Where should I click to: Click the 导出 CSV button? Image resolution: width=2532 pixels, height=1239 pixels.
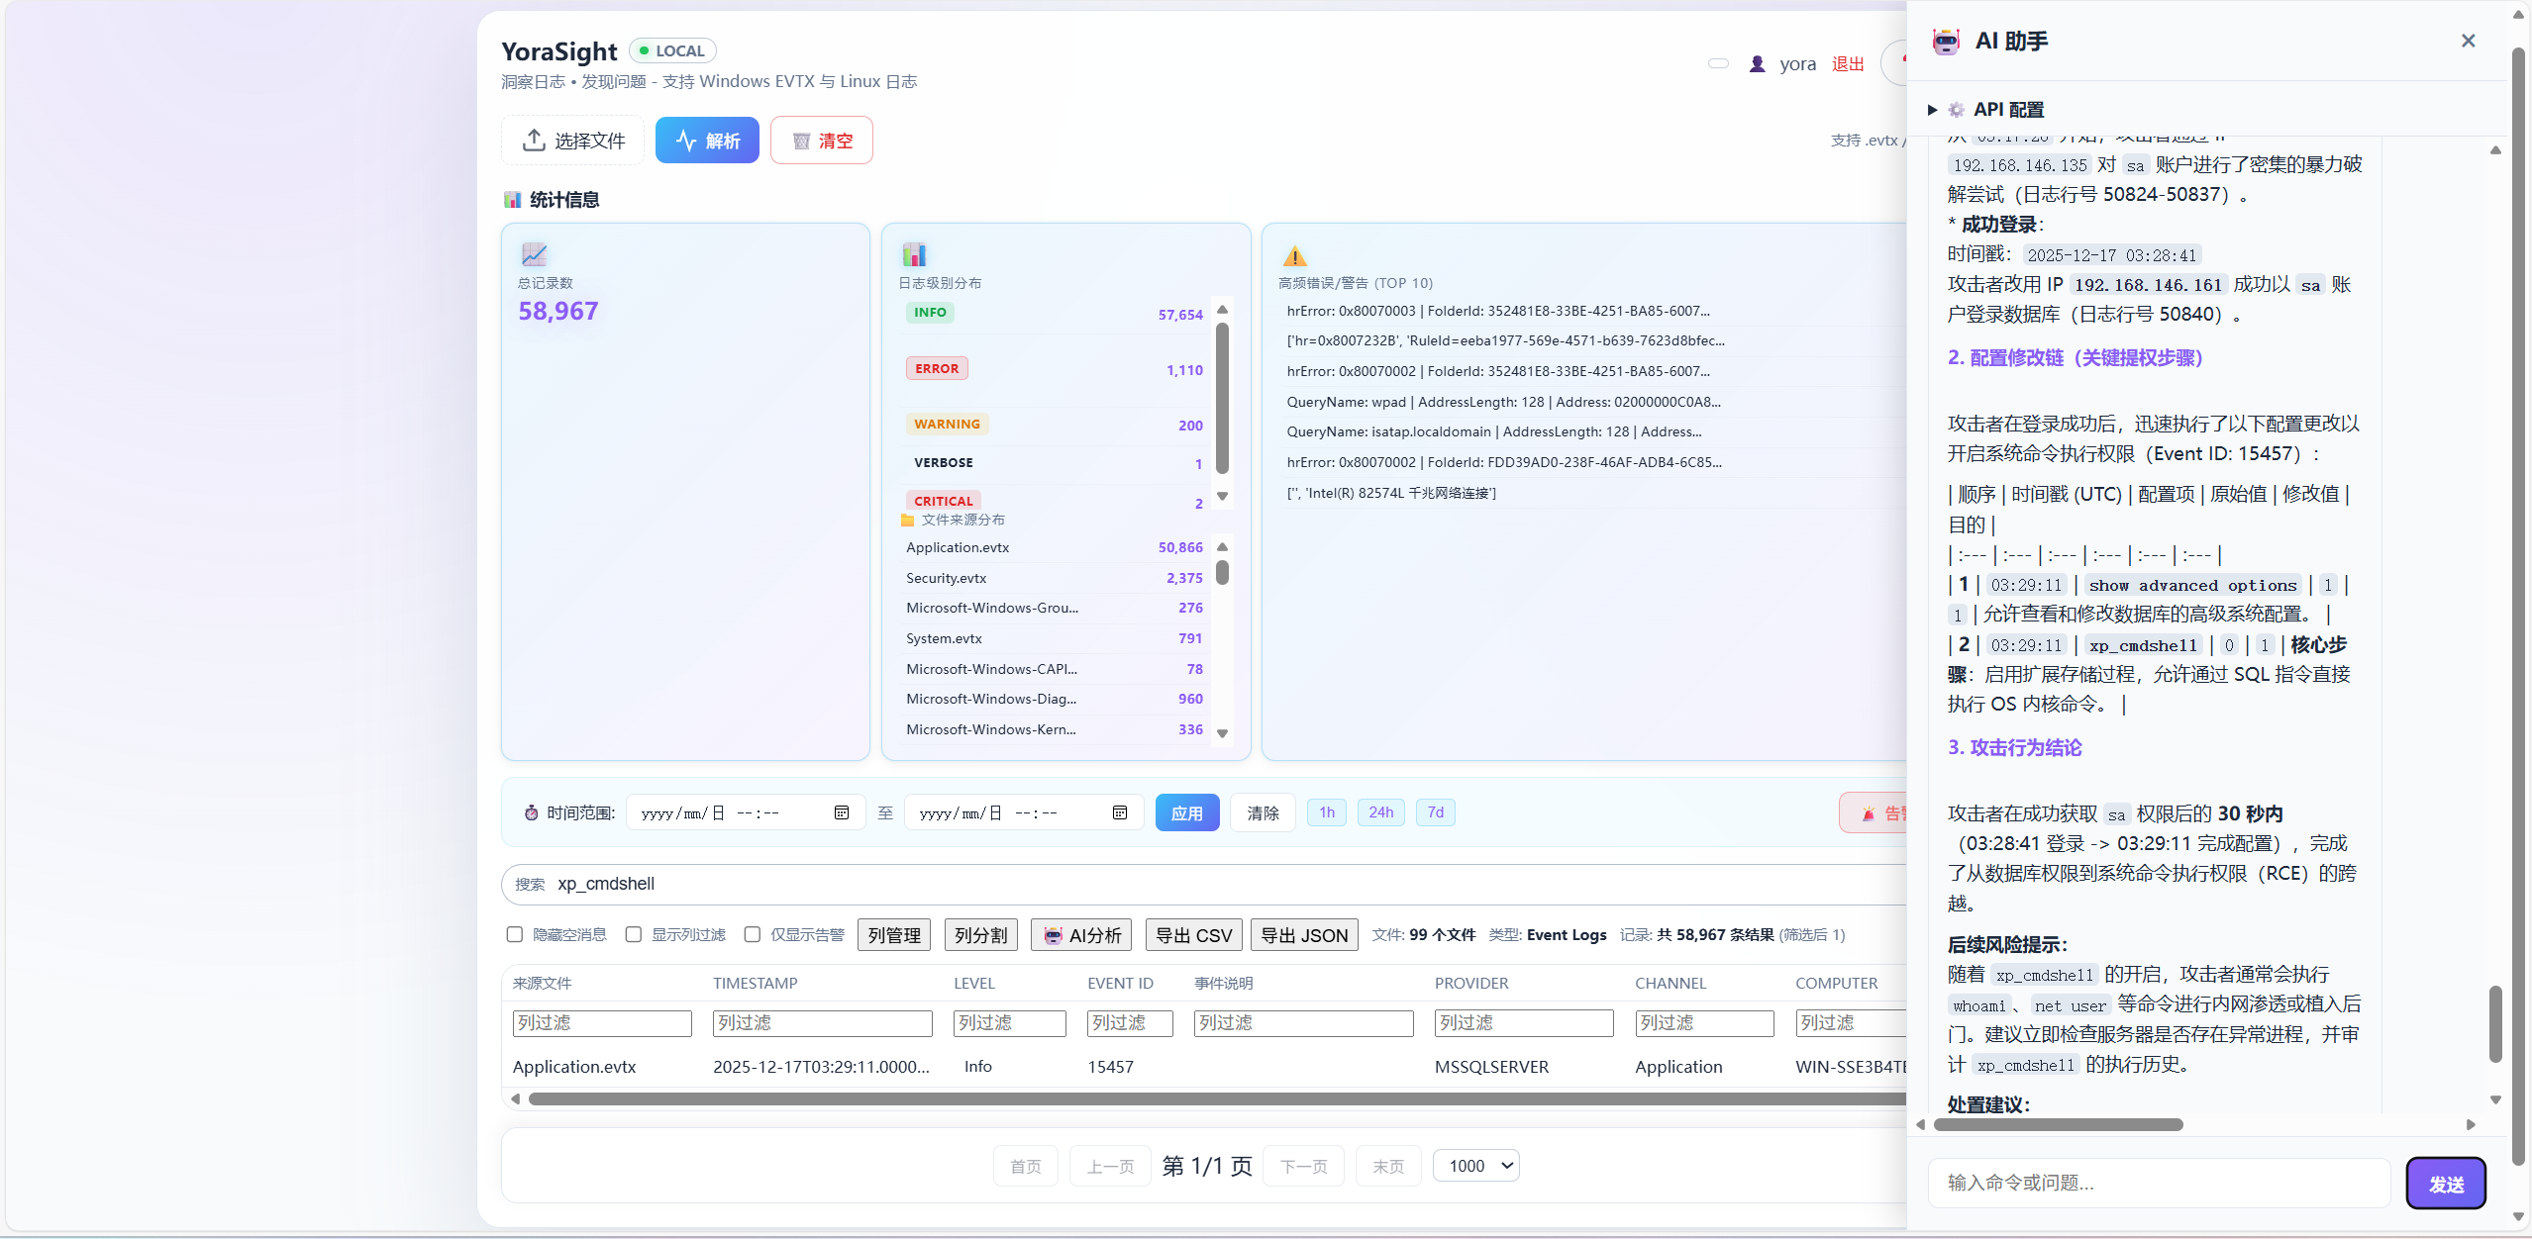tap(1193, 935)
